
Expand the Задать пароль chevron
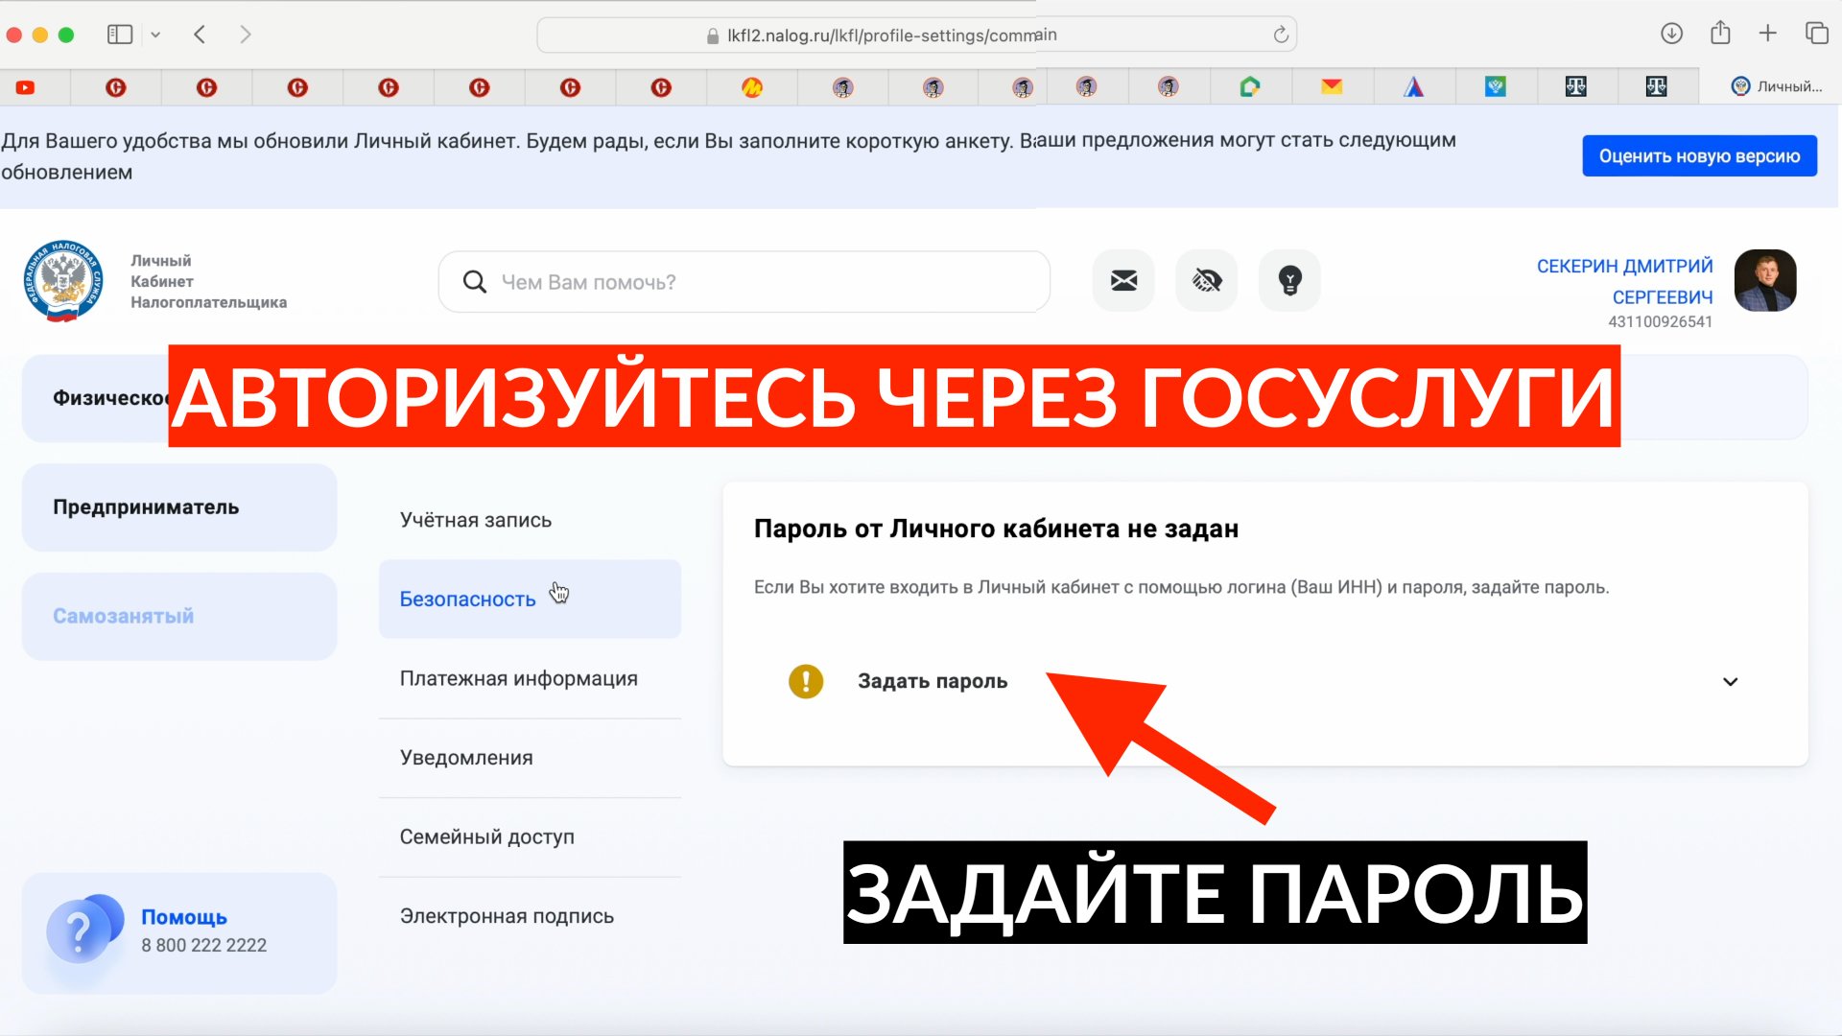(1730, 682)
